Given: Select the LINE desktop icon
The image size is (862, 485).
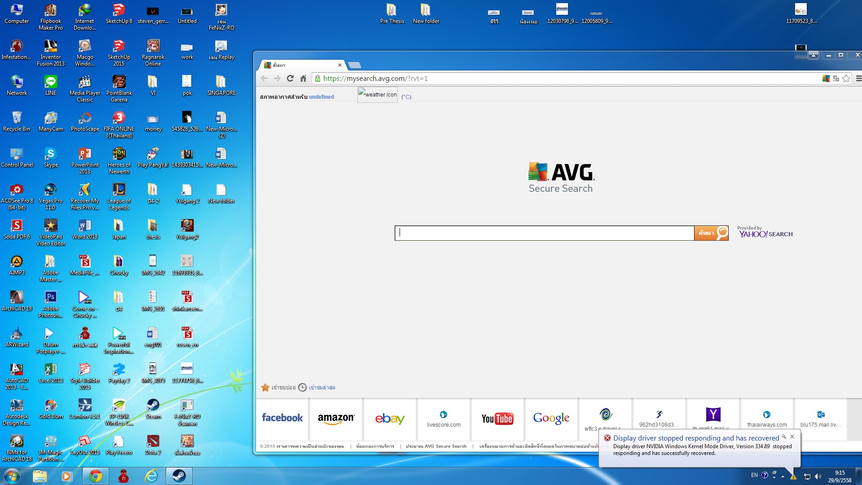Looking at the screenshot, I should coord(51,85).
